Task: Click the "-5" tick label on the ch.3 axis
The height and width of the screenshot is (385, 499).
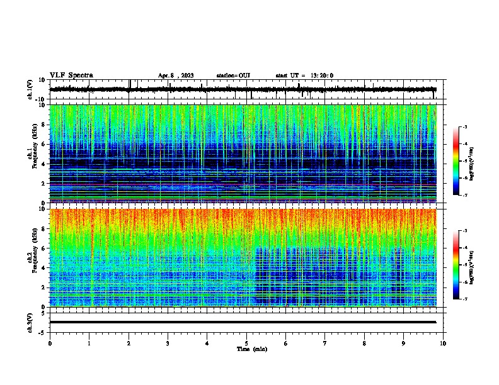Action: tap(42, 333)
